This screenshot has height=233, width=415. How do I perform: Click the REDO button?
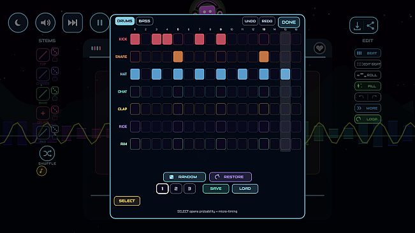pyautogui.click(x=267, y=21)
